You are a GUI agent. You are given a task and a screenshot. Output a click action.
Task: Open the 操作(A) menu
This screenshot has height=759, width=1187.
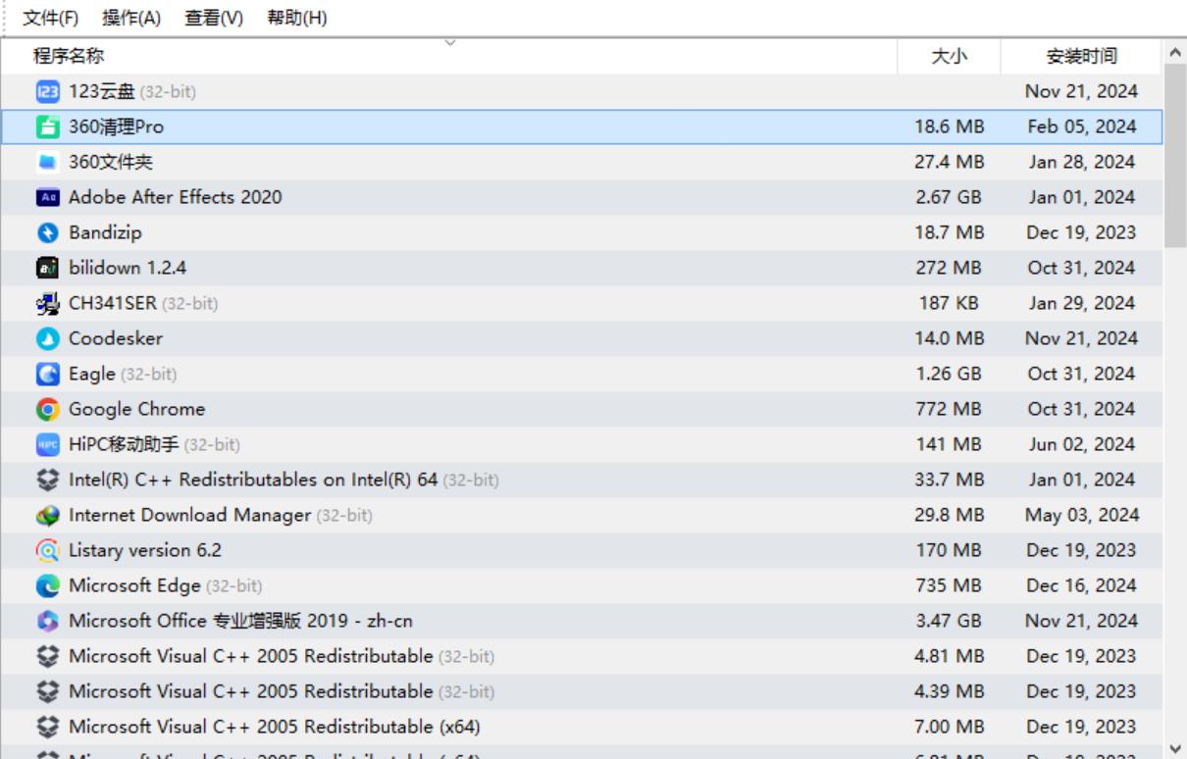[x=131, y=18]
